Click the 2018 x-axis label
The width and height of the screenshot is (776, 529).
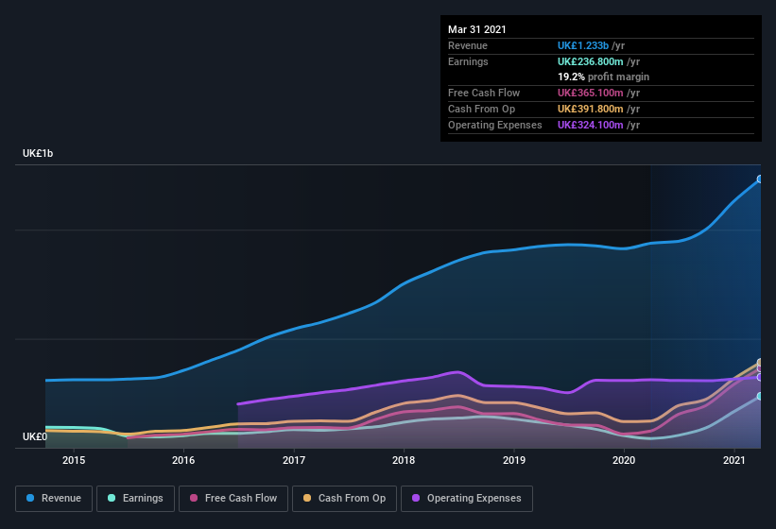[404, 460]
